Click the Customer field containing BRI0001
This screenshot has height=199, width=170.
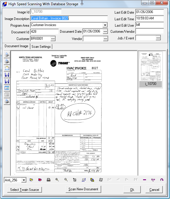point(40,39)
